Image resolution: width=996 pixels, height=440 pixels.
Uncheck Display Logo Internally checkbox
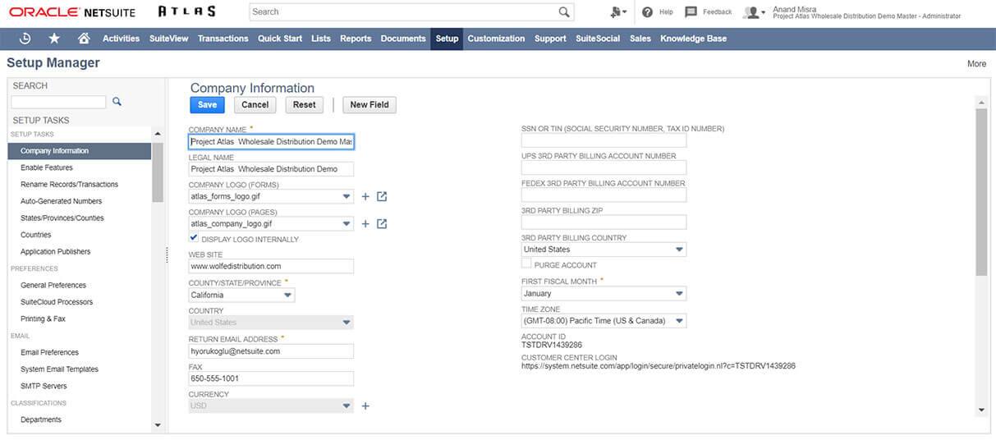pyautogui.click(x=194, y=238)
